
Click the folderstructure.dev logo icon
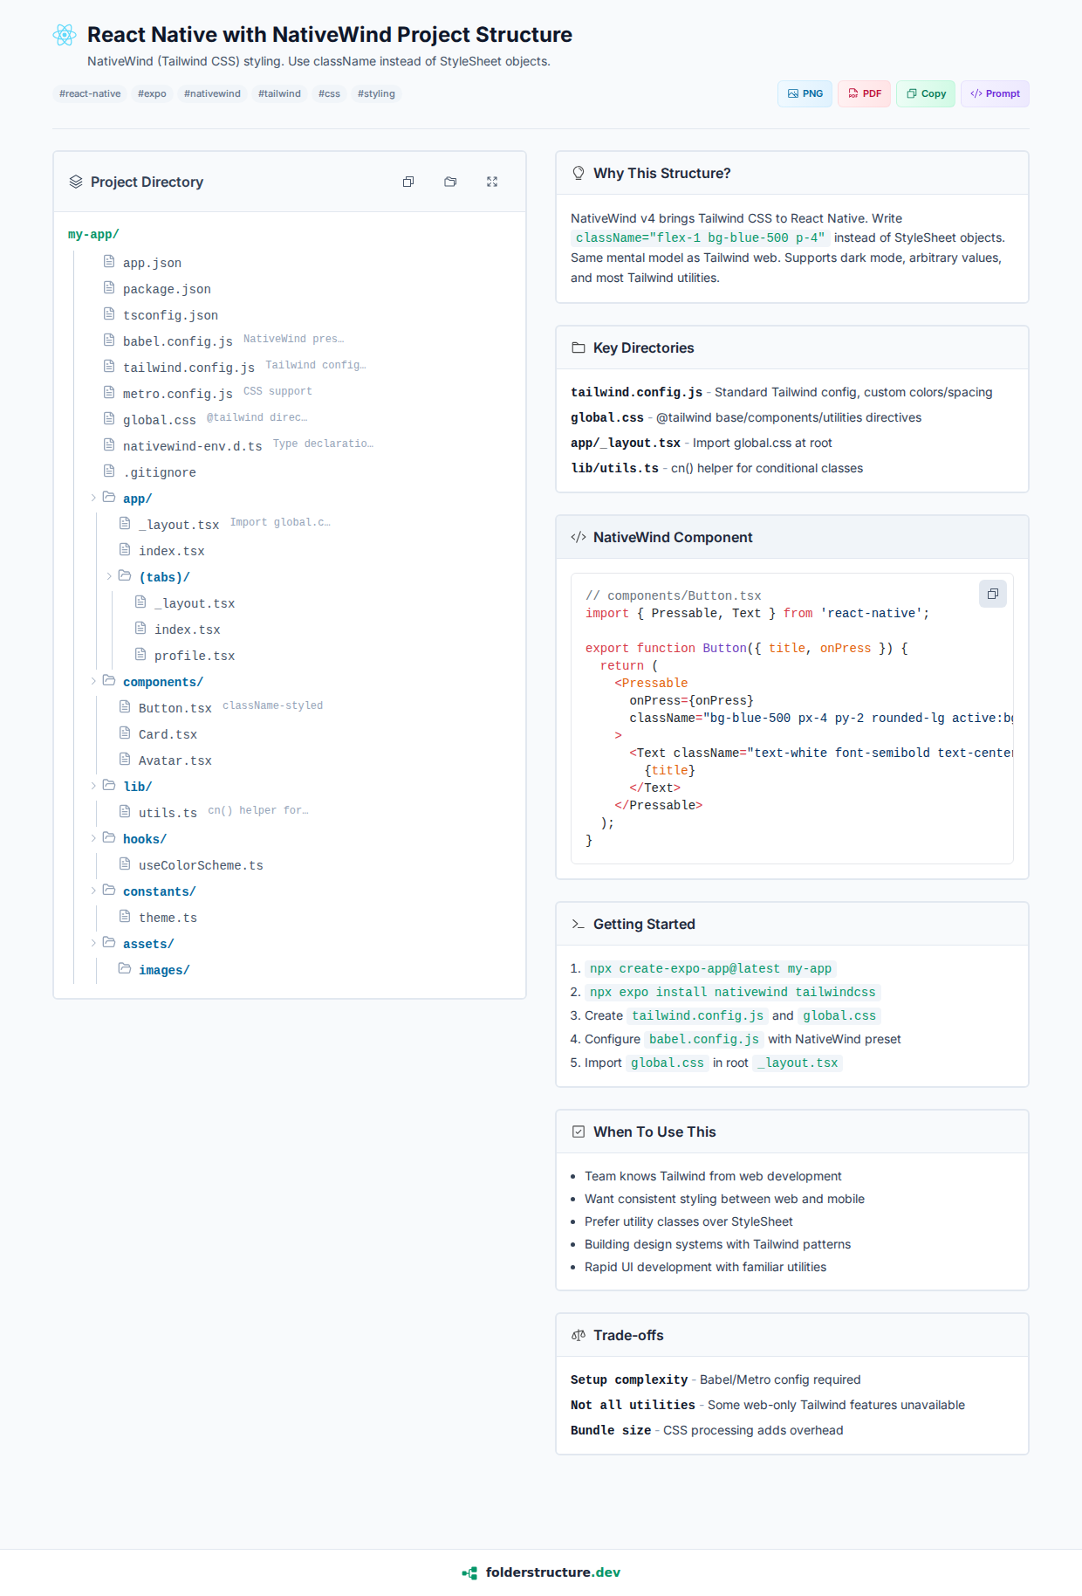click(x=469, y=1572)
